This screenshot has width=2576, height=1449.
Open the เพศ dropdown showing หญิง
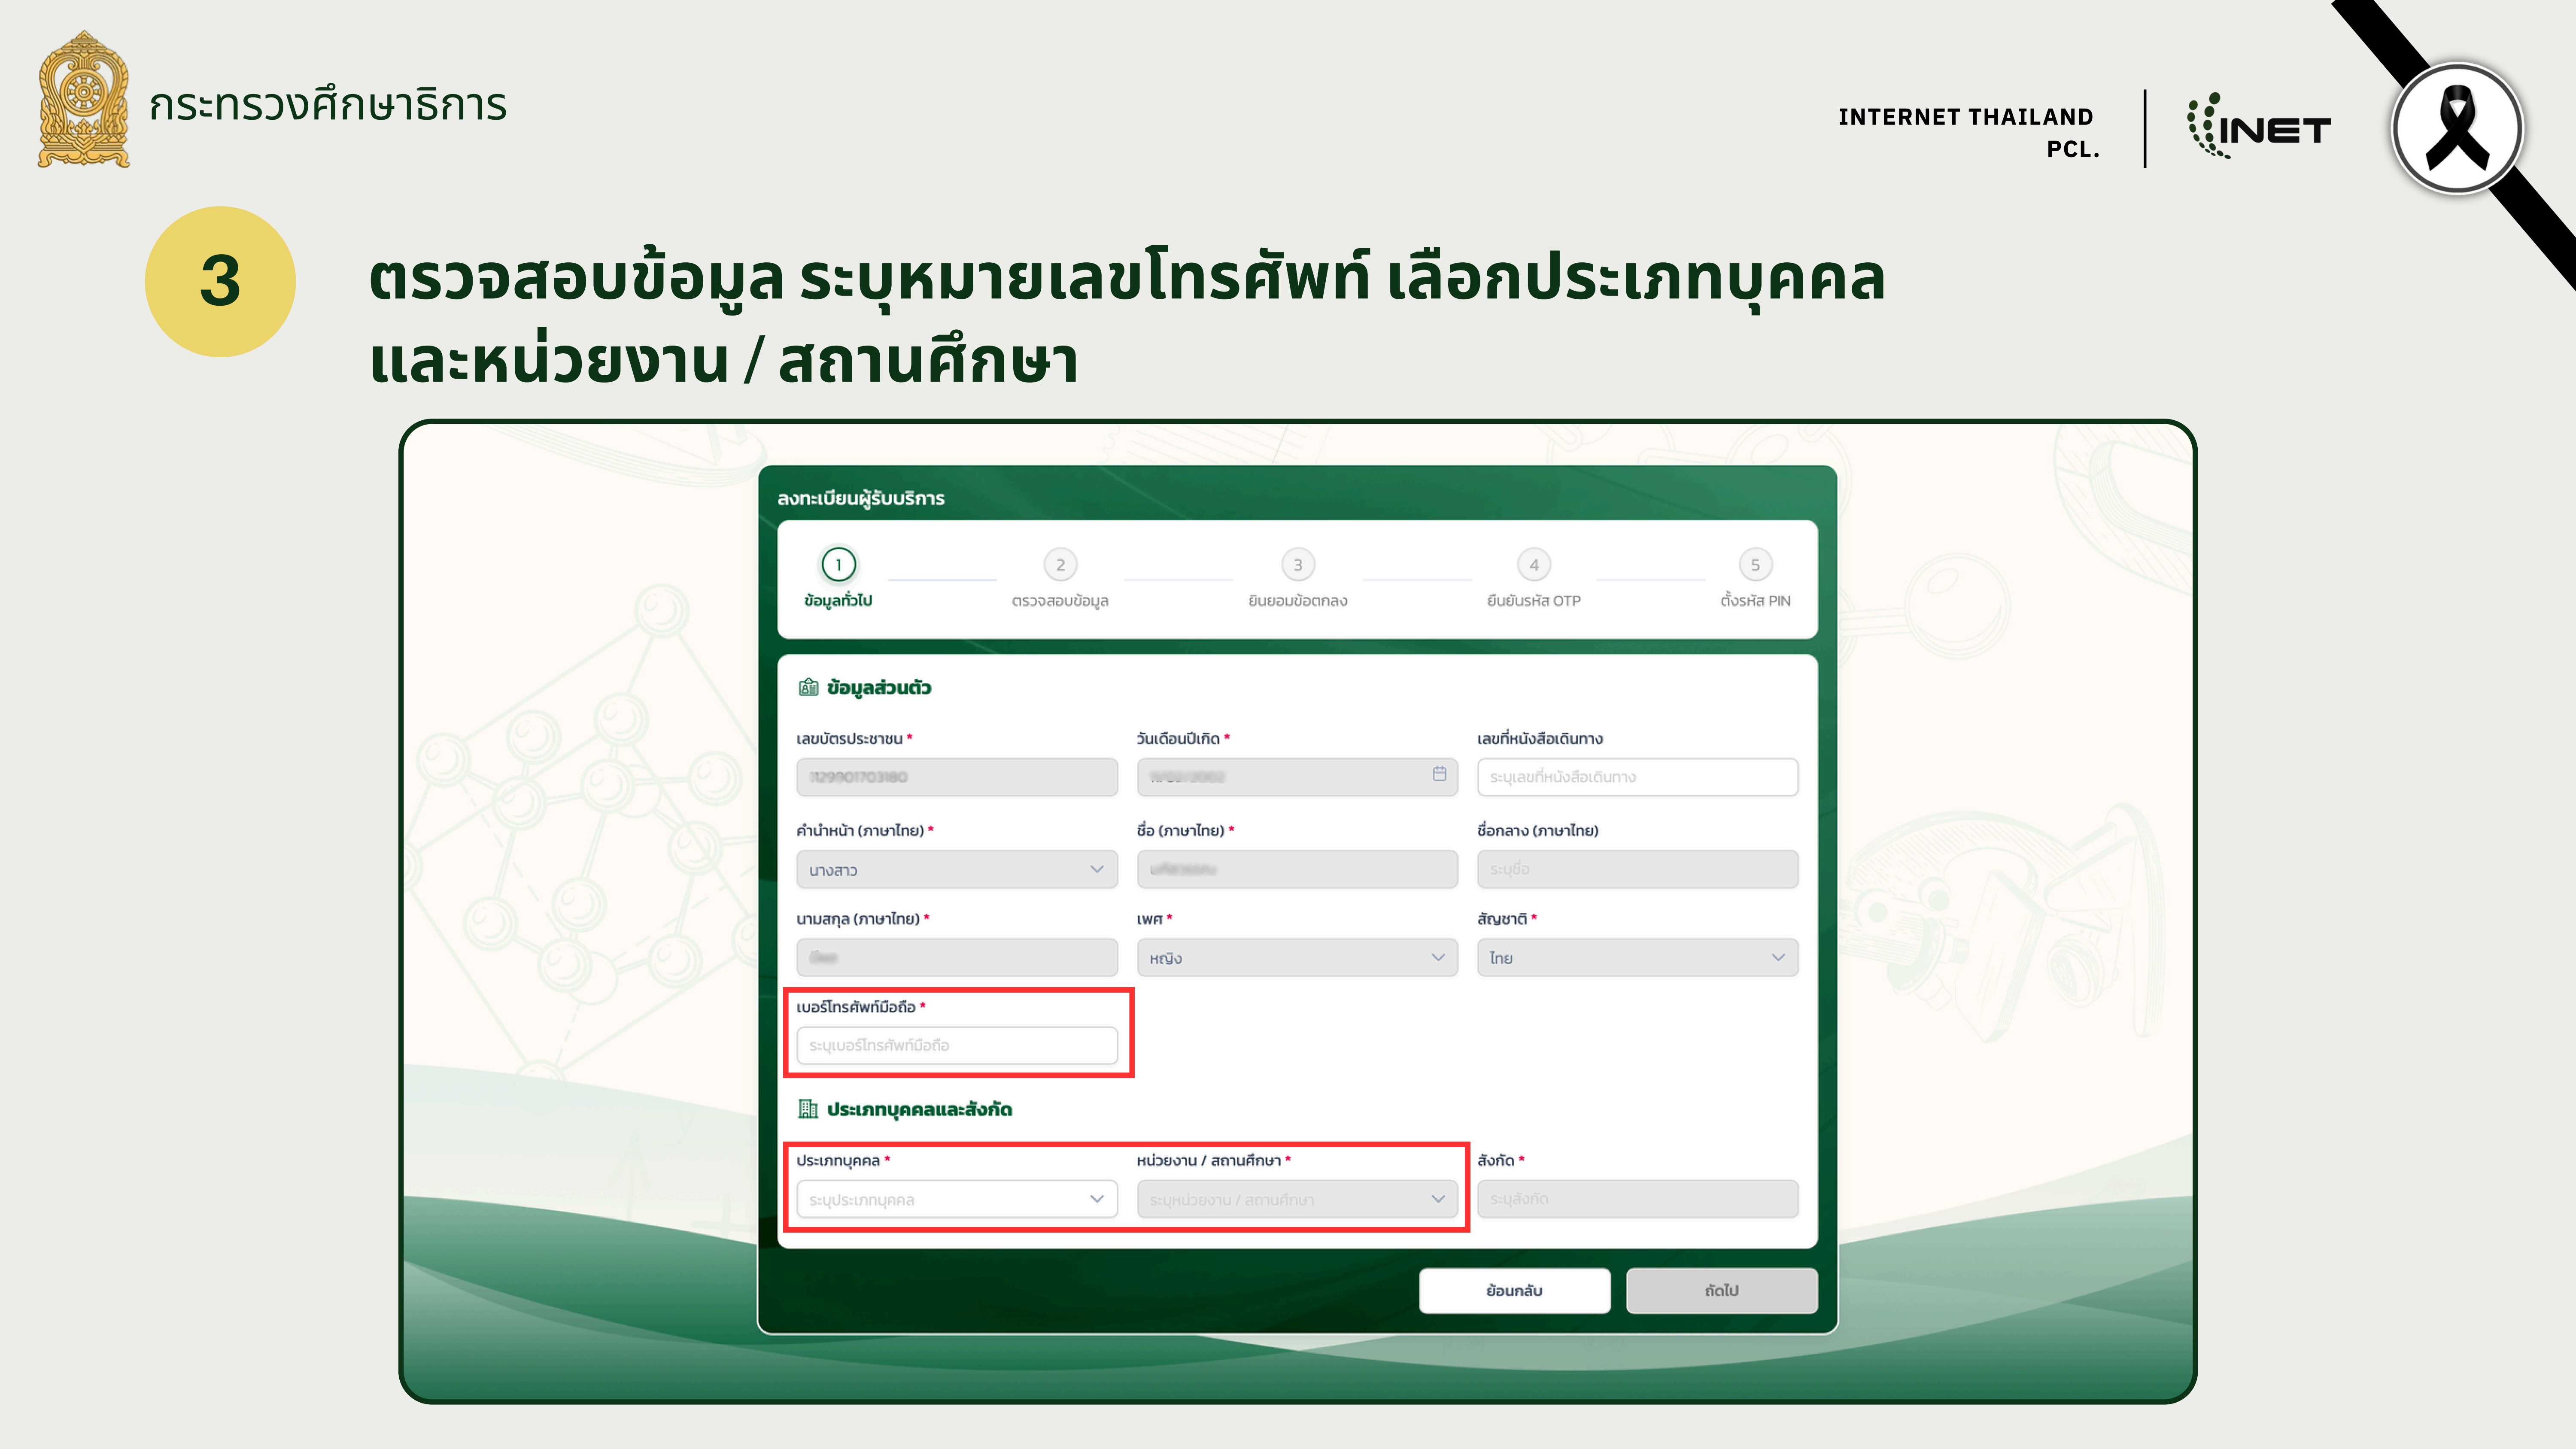coord(1297,958)
